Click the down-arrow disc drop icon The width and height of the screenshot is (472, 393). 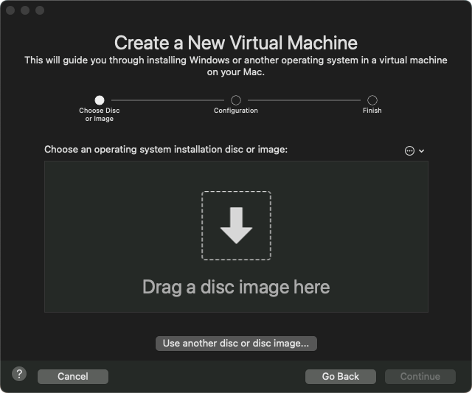pos(236,225)
